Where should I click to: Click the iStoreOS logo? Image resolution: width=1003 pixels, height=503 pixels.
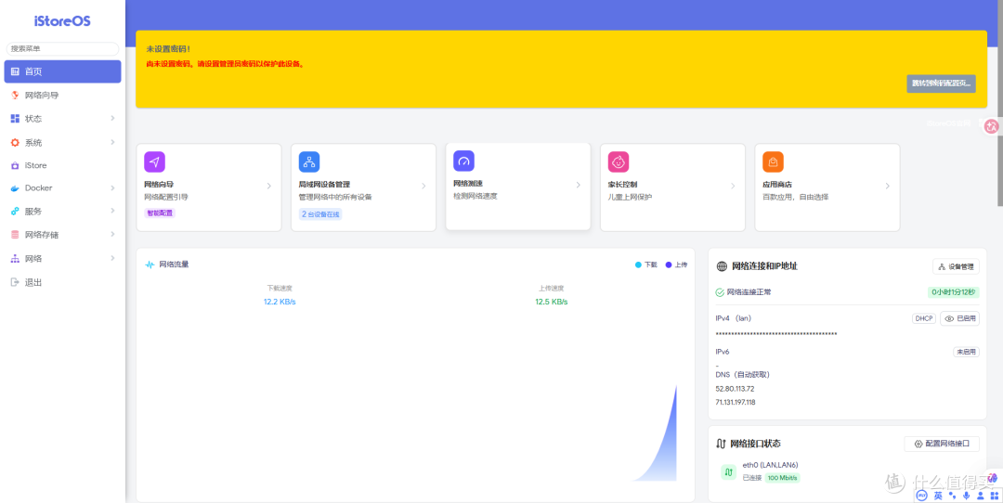(x=63, y=21)
